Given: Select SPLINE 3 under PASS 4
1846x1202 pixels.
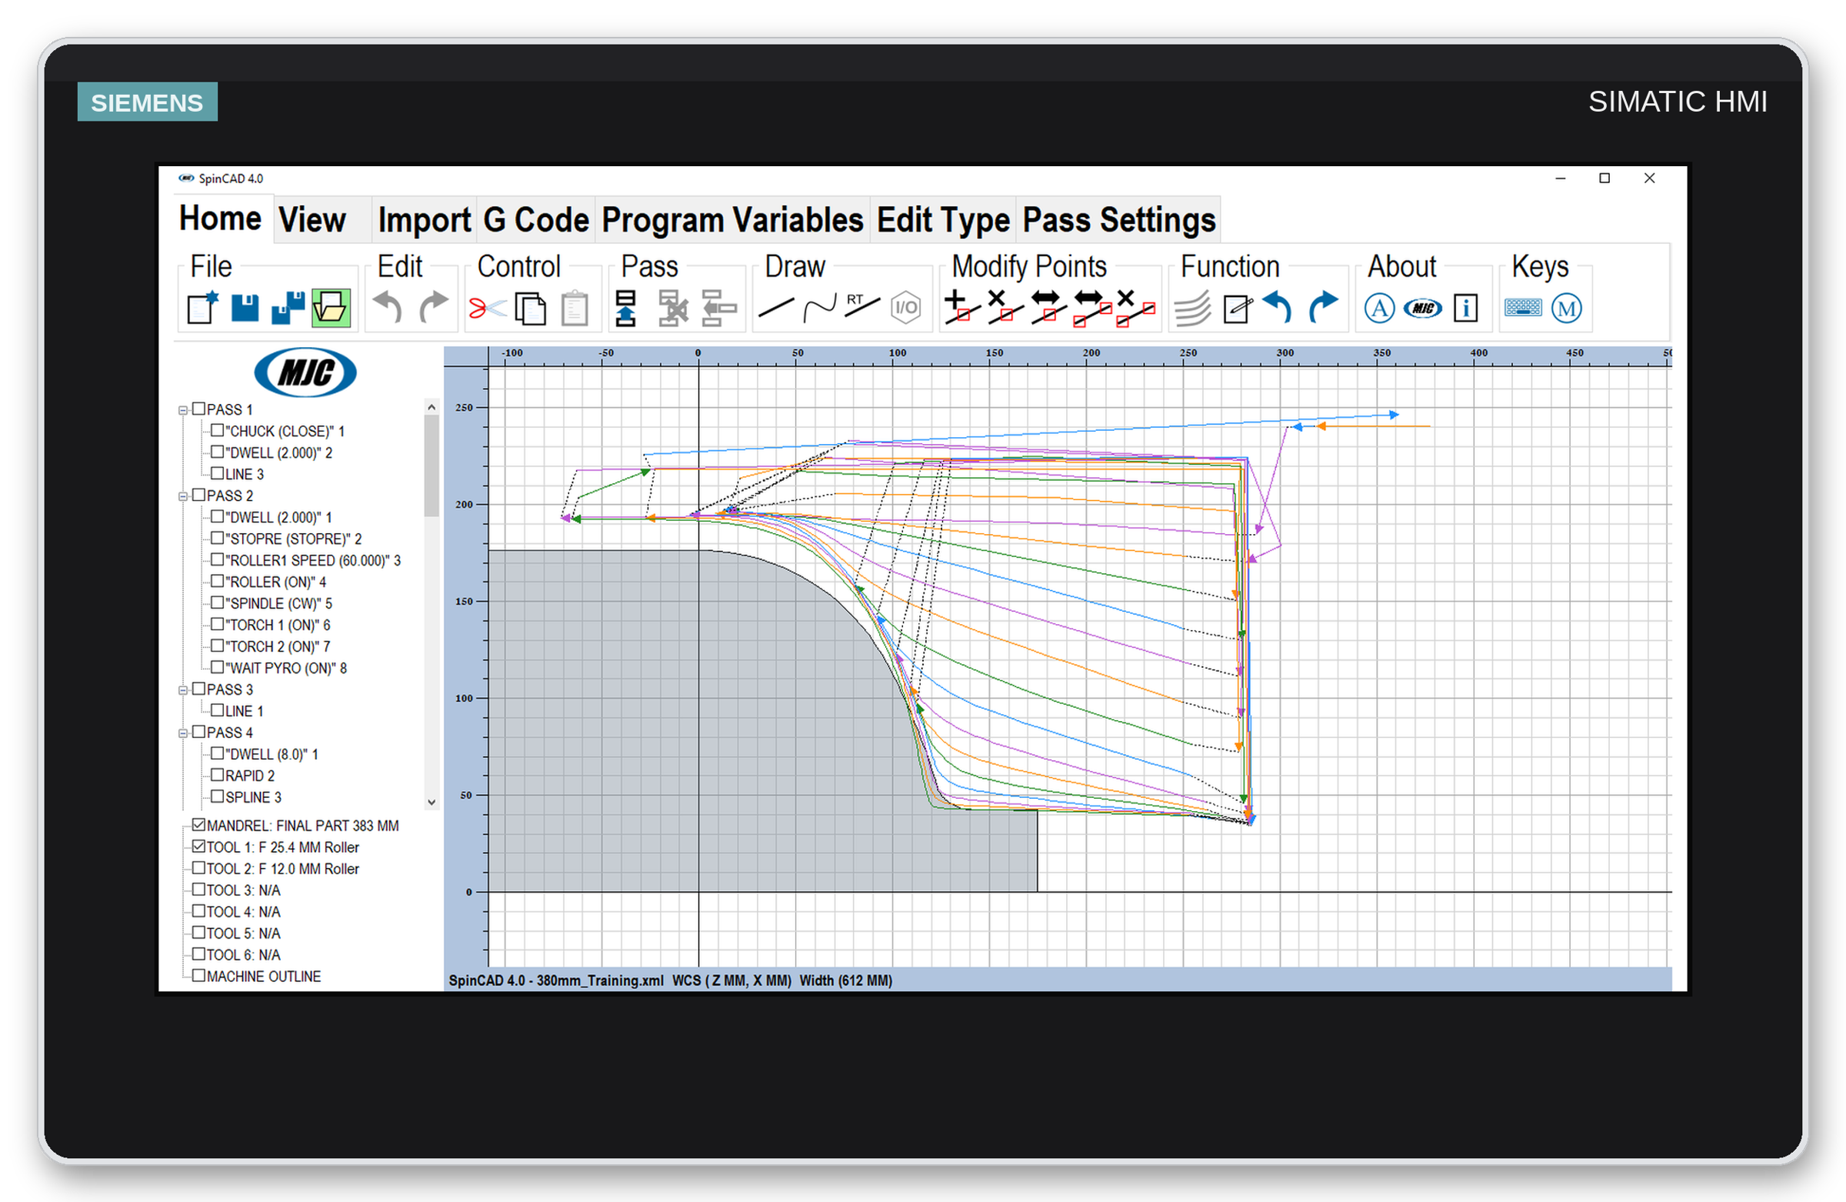Looking at the screenshot, I should point(254,797).
